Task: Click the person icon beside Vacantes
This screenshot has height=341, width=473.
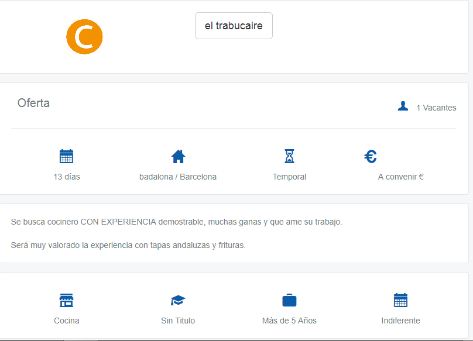Action: [403, 106]
